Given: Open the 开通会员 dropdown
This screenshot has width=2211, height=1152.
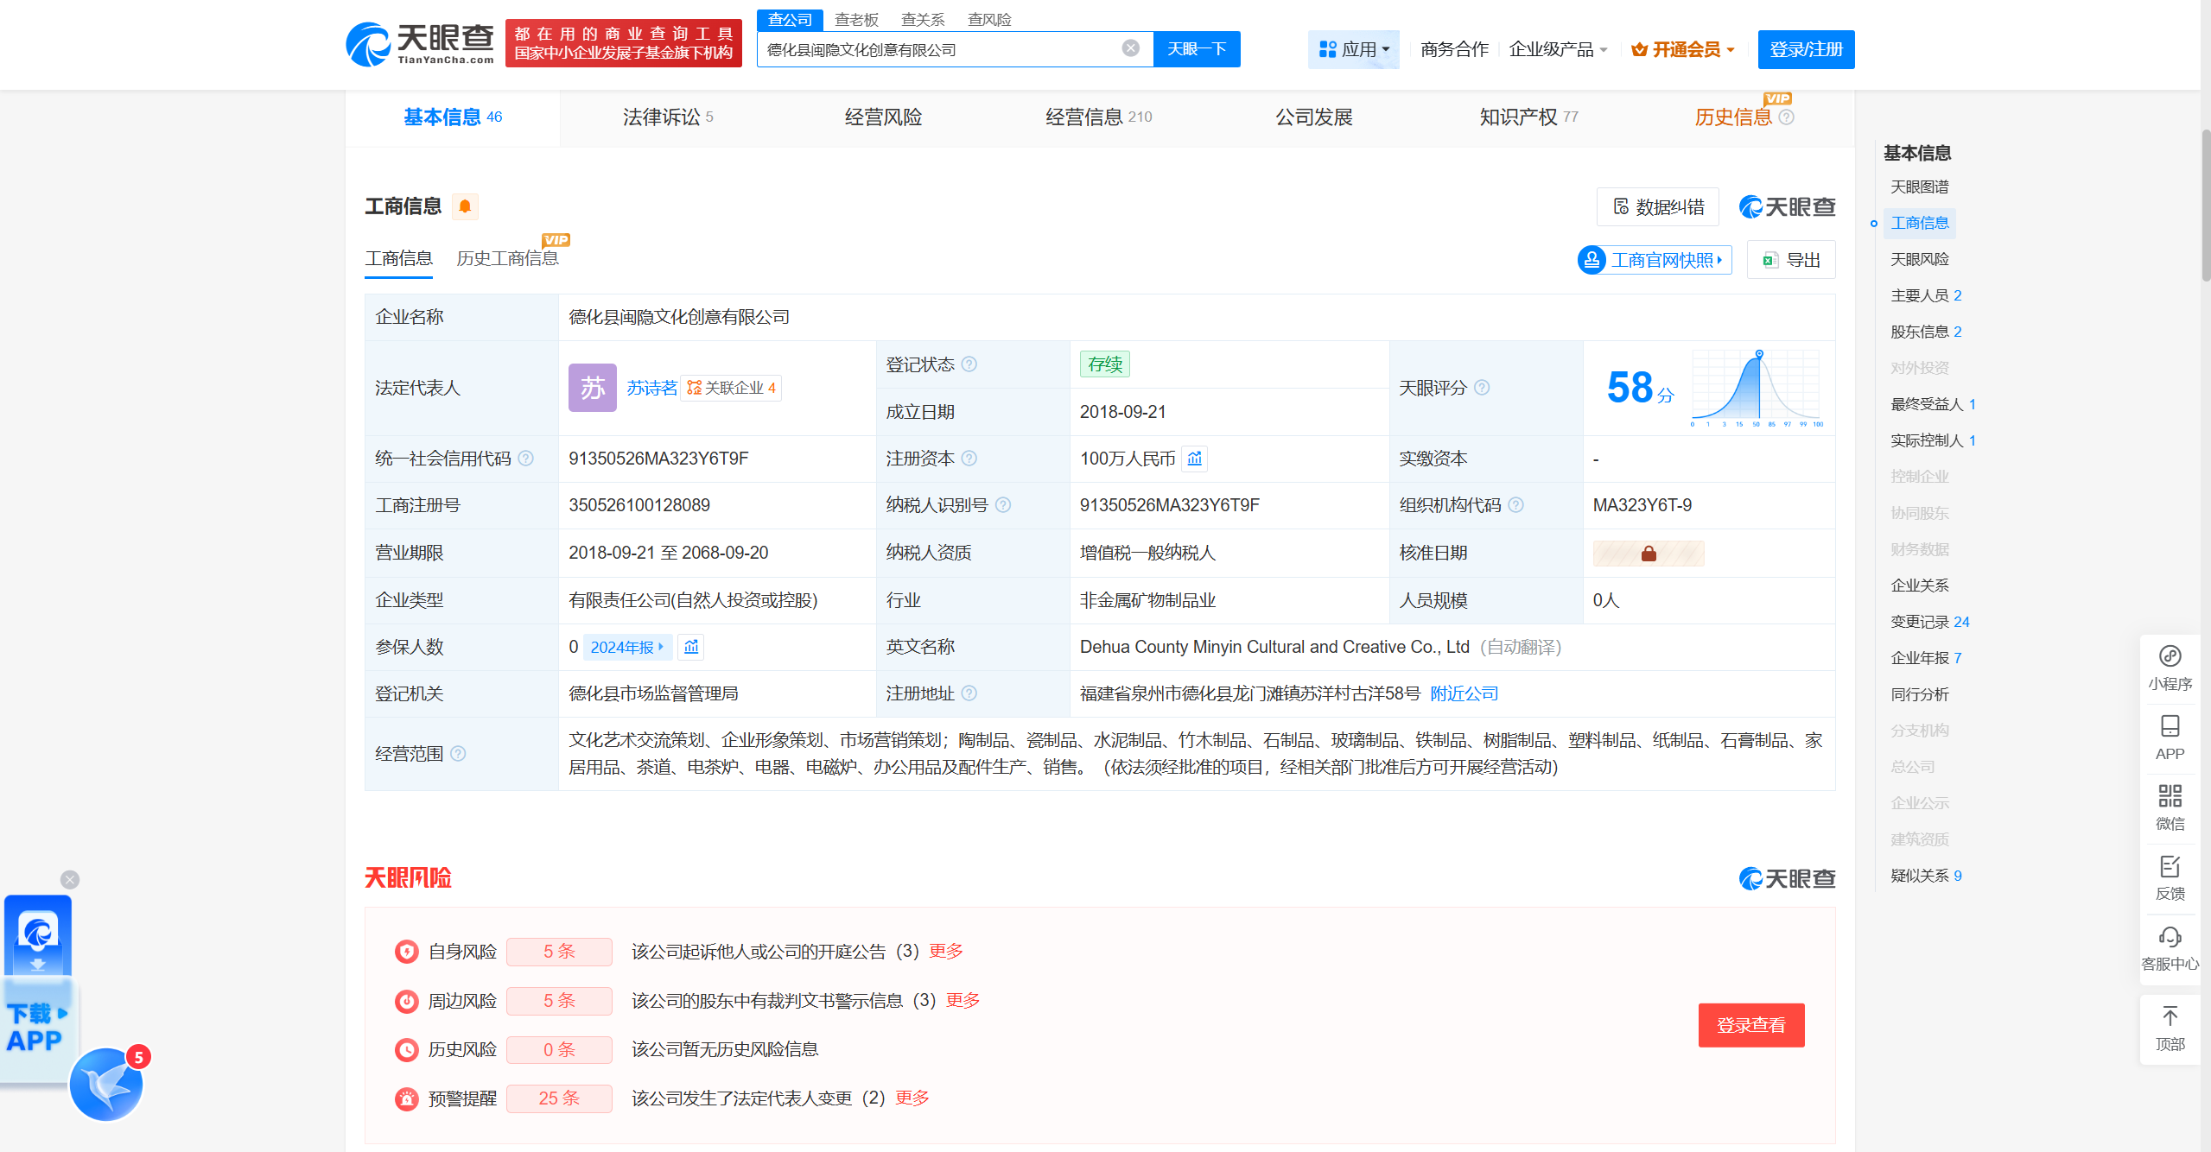Looking at the screenshot, I should [x=1683, y=49].
